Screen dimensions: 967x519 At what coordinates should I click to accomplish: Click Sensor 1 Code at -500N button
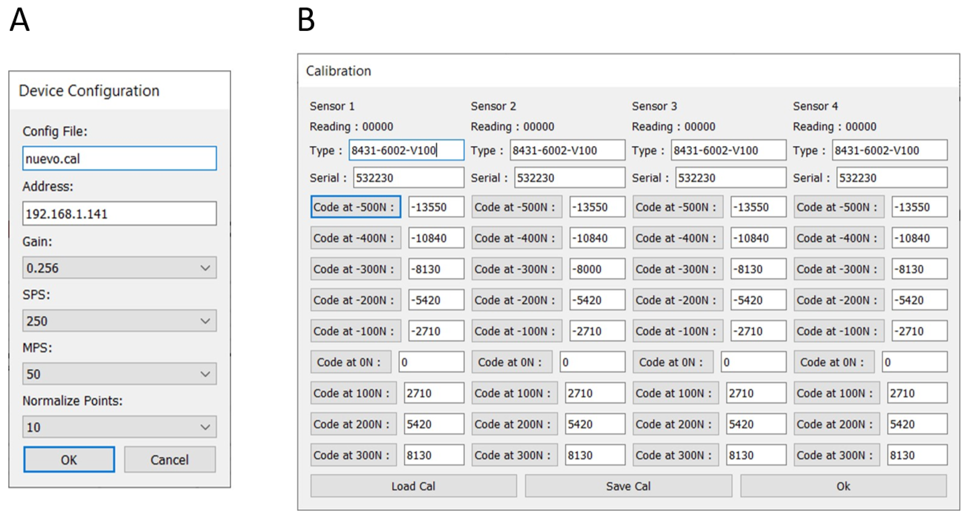[x=355, y=207]
